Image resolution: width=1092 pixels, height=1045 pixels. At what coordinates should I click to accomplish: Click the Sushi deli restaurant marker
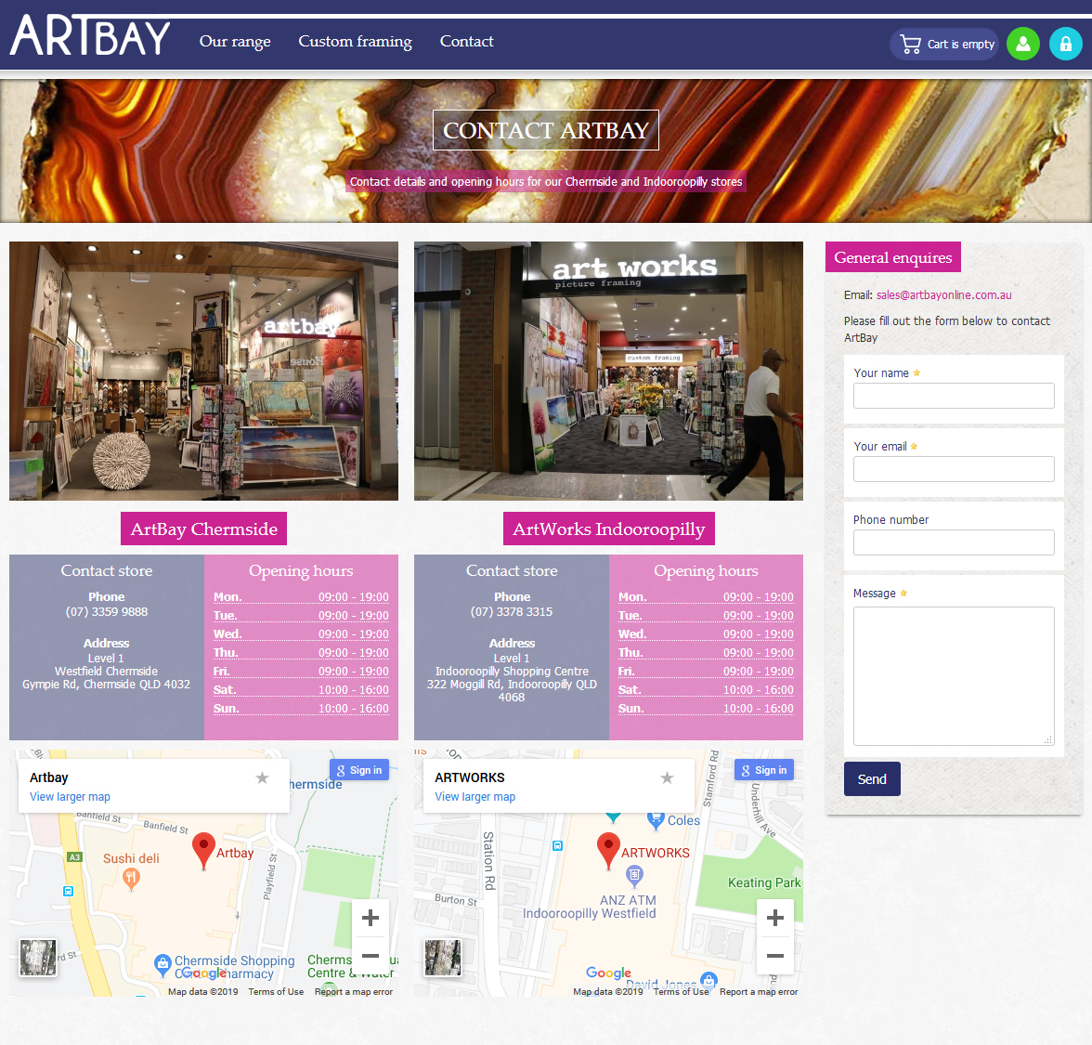(x=131, y=879)
